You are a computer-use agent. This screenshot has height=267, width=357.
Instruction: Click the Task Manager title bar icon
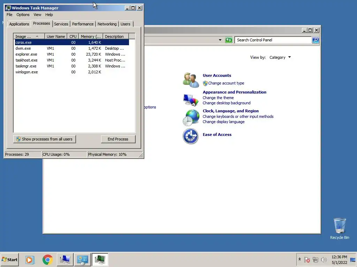coord(8,8)
